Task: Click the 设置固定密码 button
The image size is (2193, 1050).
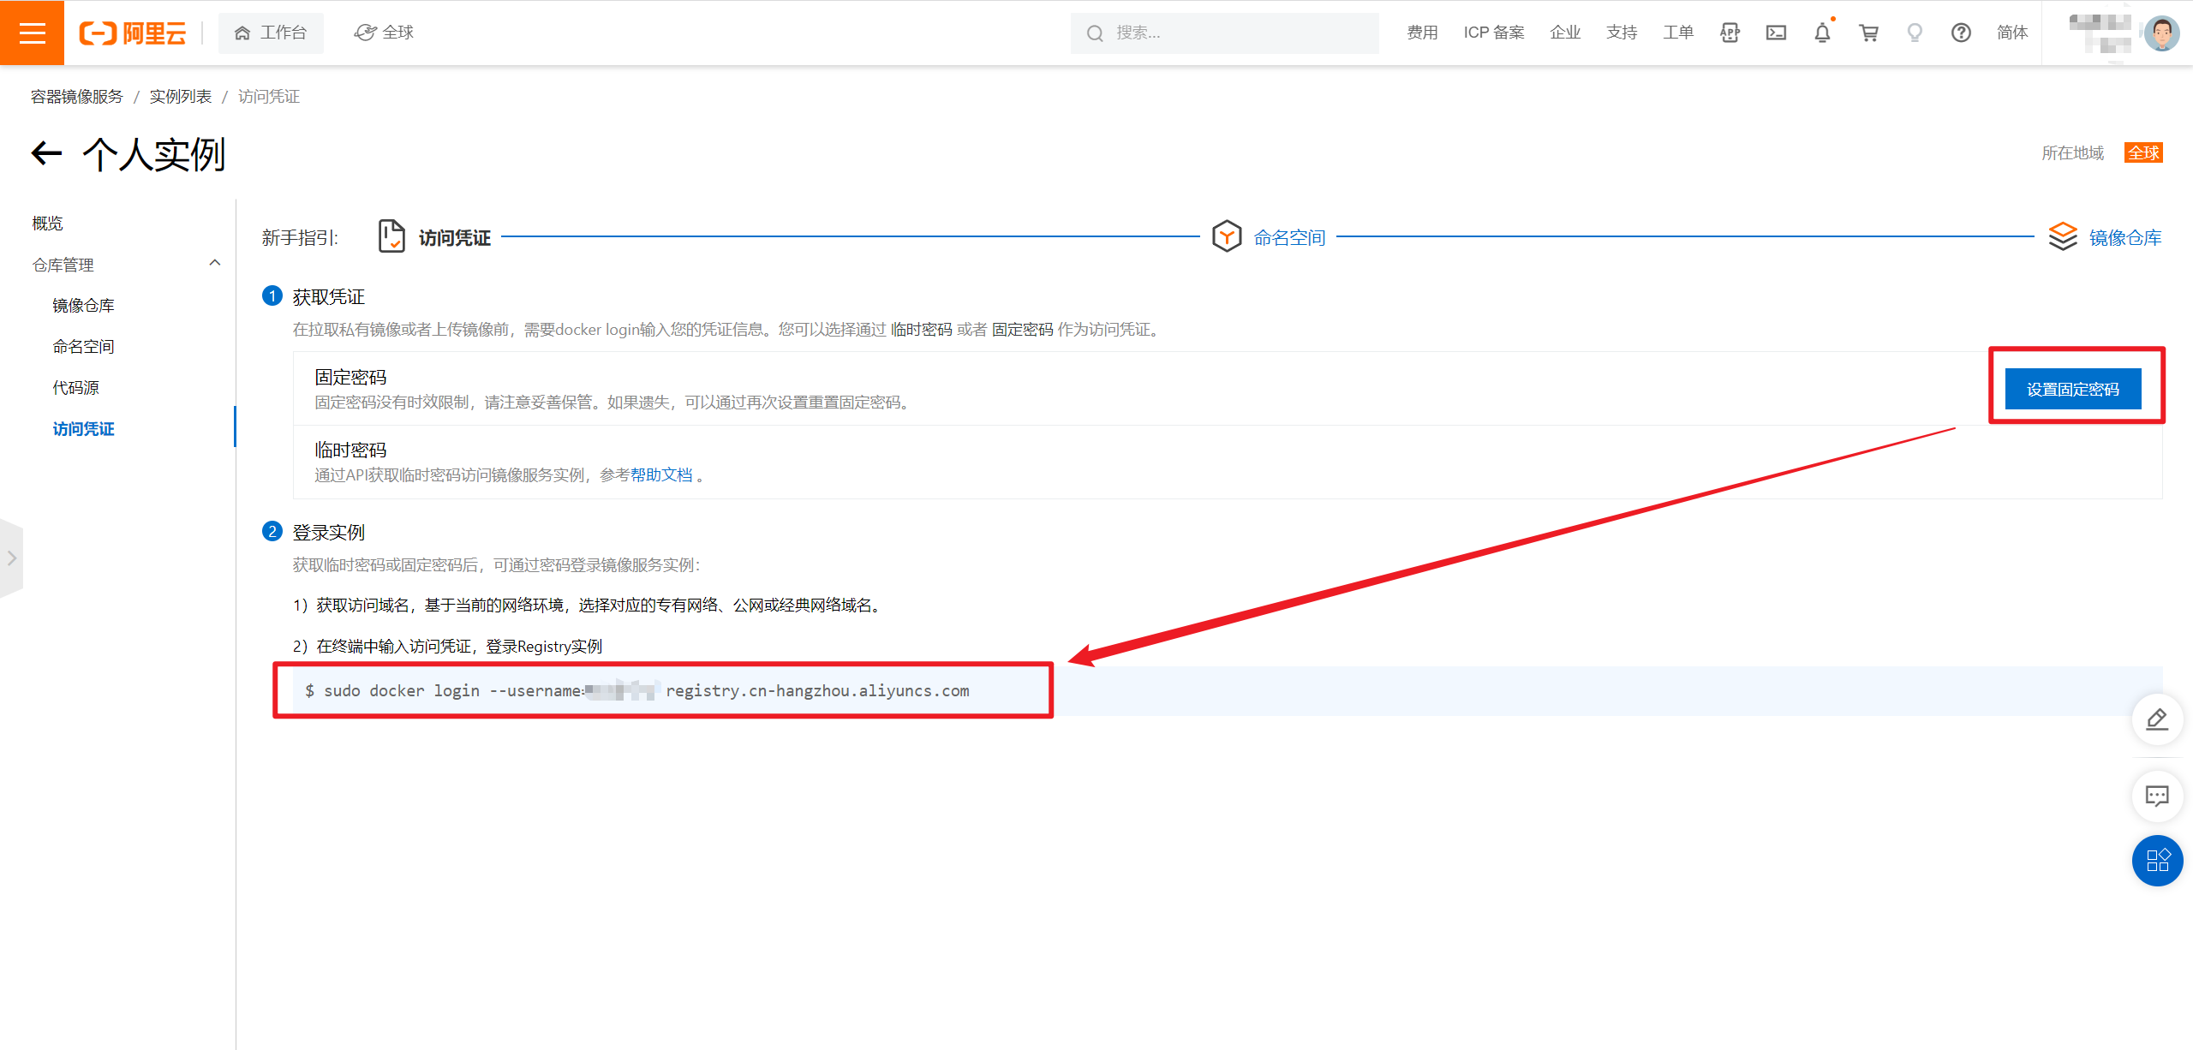Action: pyautogui.click(x=2072, y=390)
